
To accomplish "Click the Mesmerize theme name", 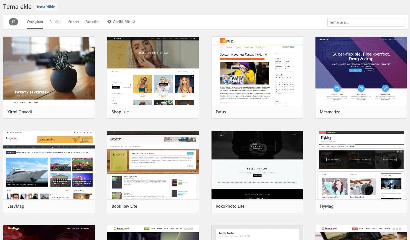I will (x=330, y=112).
